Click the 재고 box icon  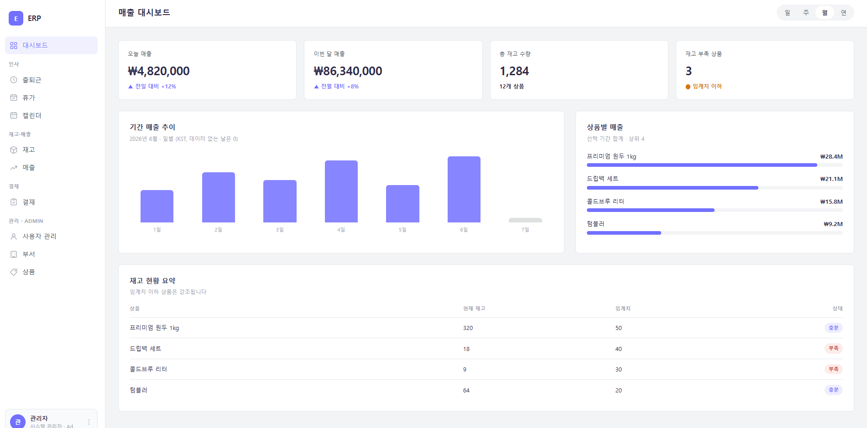coord(14,150)
